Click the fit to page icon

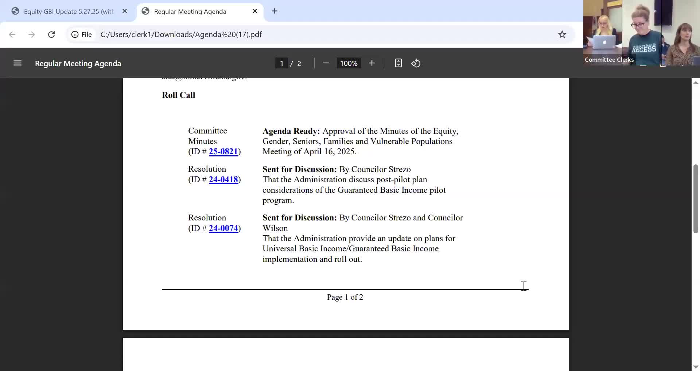click(x=398, y=63)
